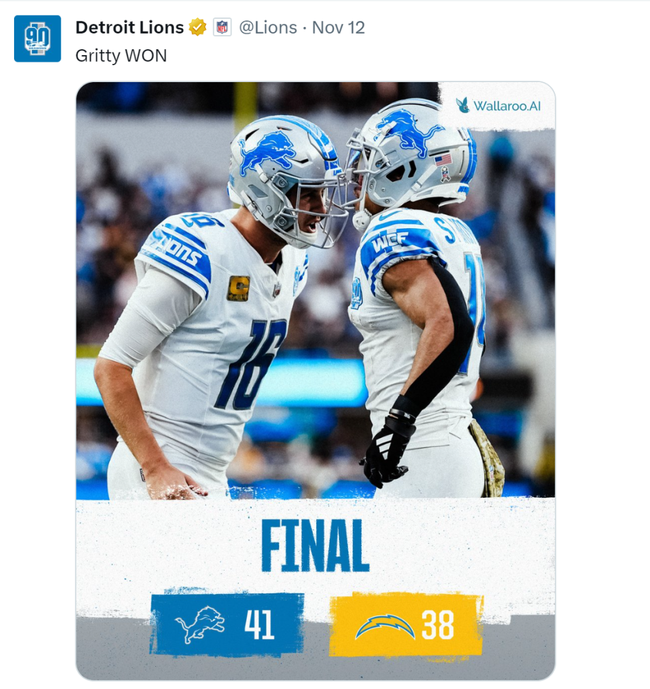Image resolution: width=650 pixels, height=689 pixels.
Task: Open the Detroit Lions display name link
Action: pyautogui.click(x=130, y=28)
